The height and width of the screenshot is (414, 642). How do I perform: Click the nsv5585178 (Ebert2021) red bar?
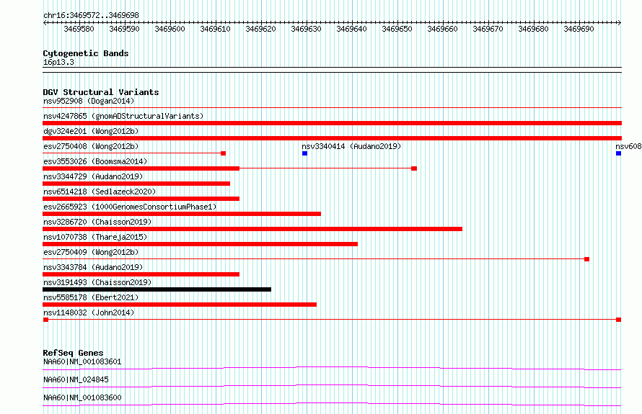click(180, 305)
